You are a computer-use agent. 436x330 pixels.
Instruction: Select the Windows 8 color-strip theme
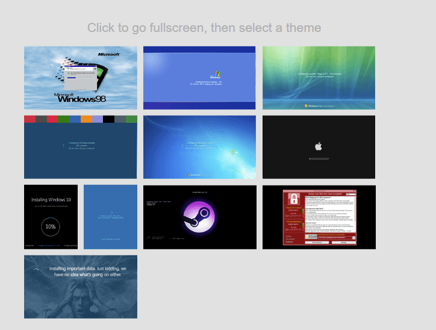[81, 147]
